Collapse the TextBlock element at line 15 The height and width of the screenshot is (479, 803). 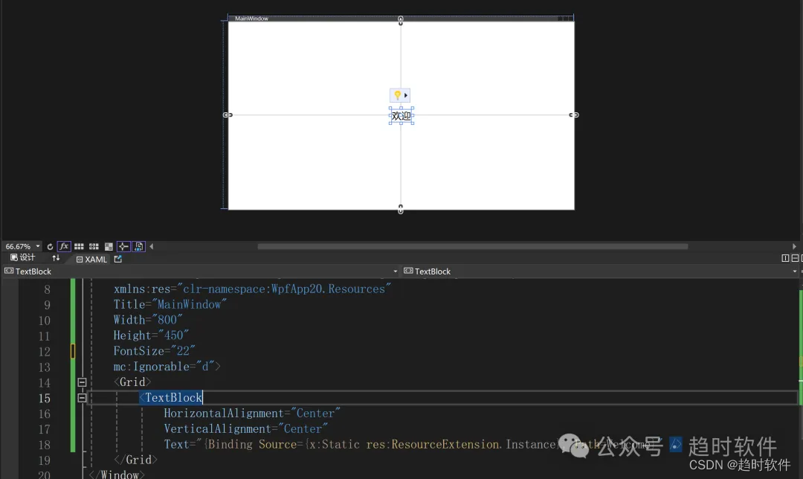(82, 398)
